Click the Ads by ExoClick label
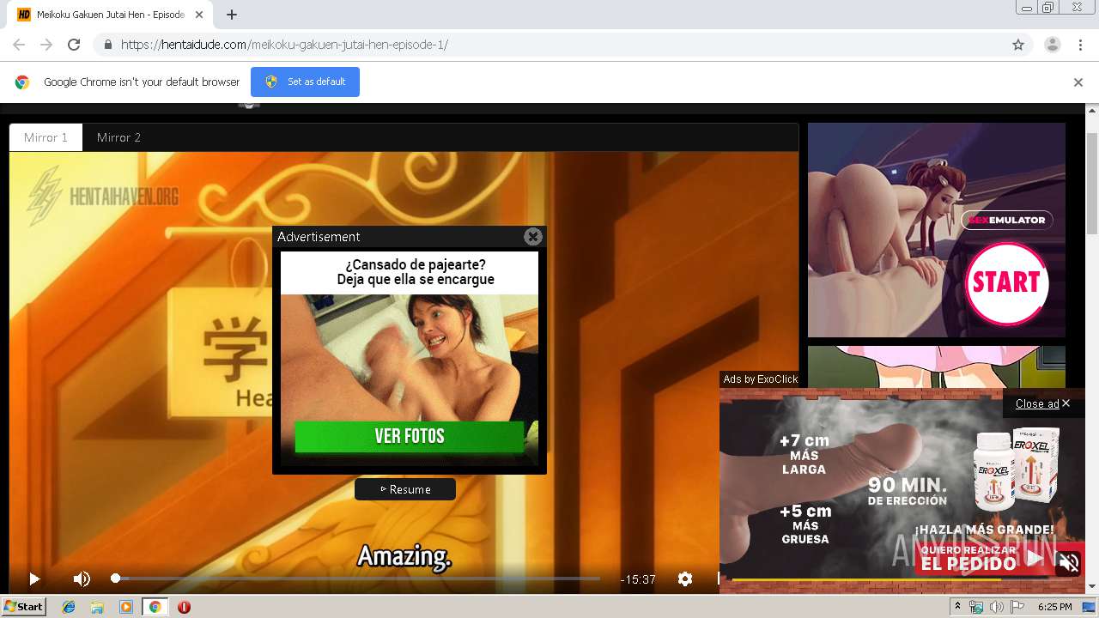Screen dimensions: 1099x618 pos(761,379)
